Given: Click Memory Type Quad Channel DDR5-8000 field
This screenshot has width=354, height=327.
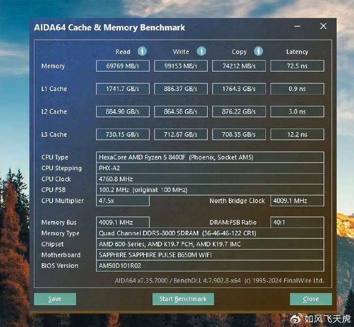Looking at the screenshot, I should pos(210,233).
